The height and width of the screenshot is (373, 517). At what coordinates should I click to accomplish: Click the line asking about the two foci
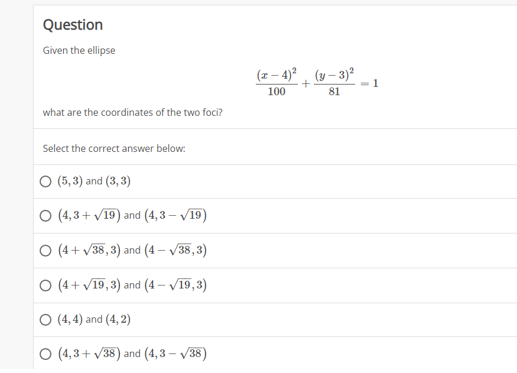point(132,112)
